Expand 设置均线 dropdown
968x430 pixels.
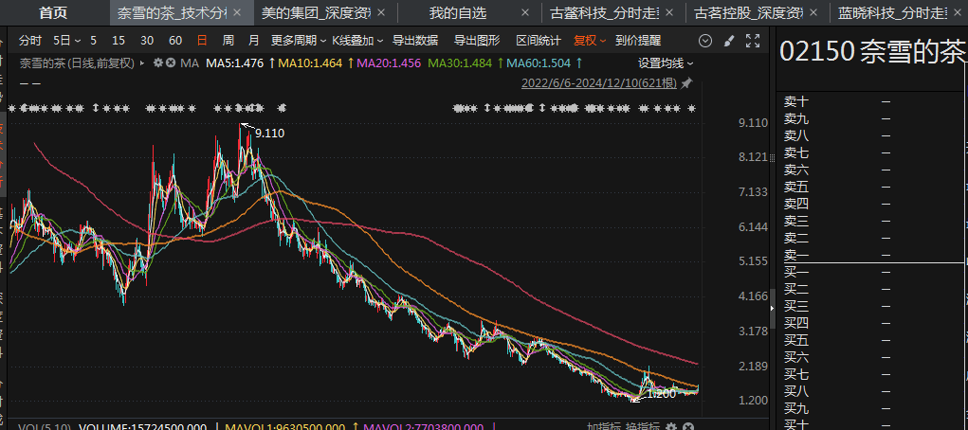point(666,63)
